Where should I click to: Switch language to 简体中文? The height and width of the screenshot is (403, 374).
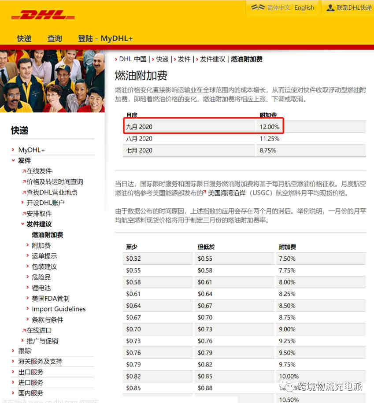(279, 8)
